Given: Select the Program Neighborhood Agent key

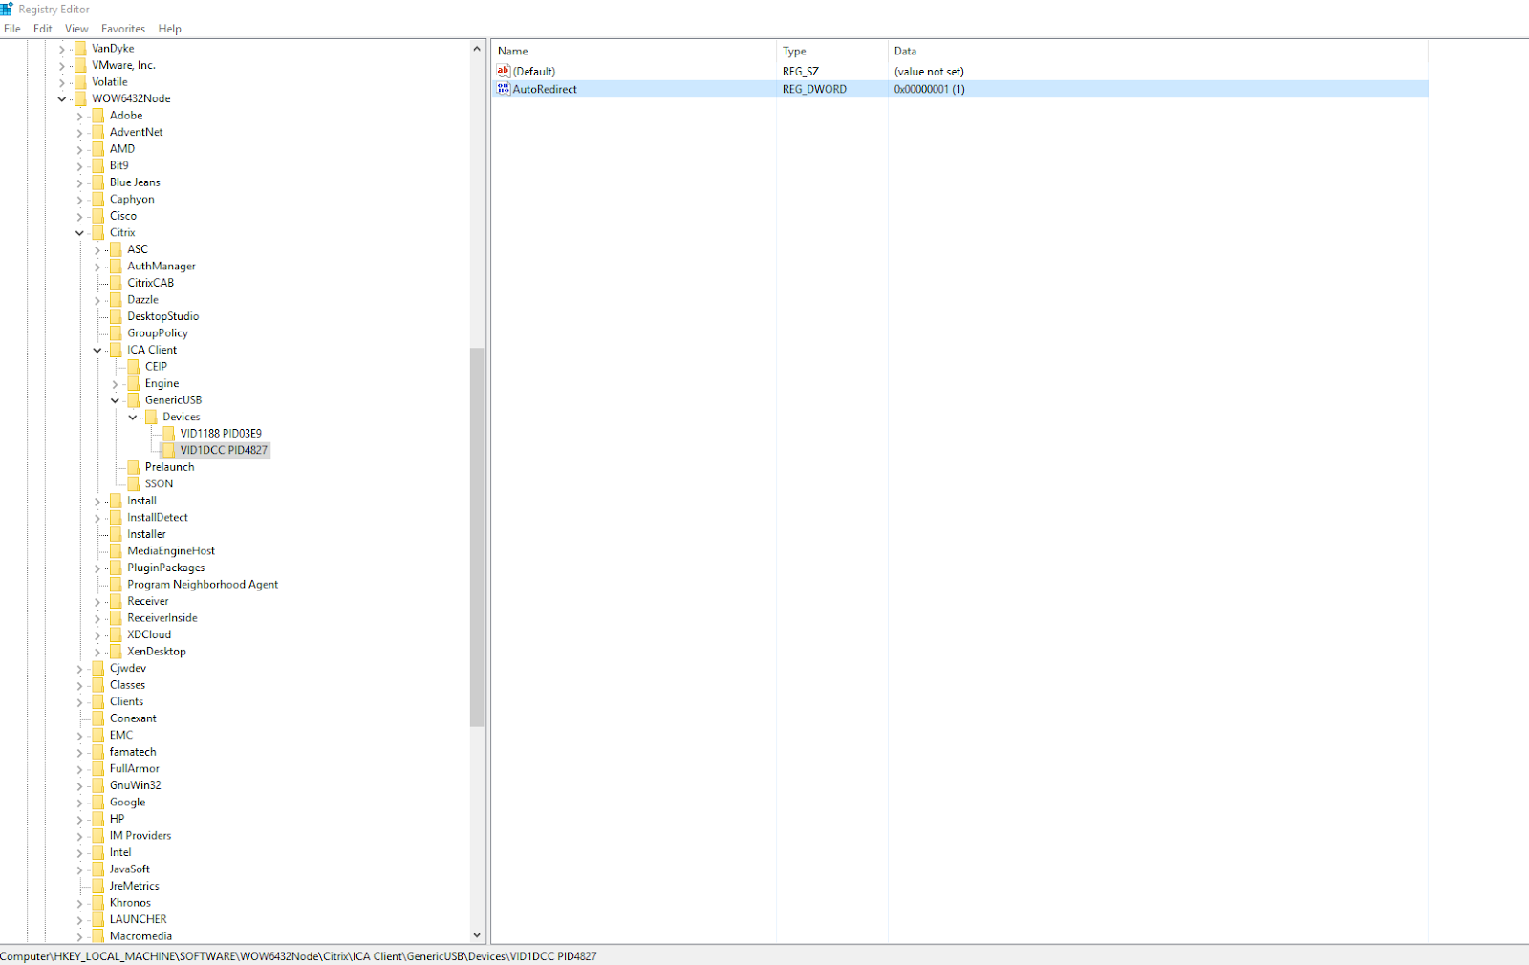Looking at the screenshot, I should (203, 584).
